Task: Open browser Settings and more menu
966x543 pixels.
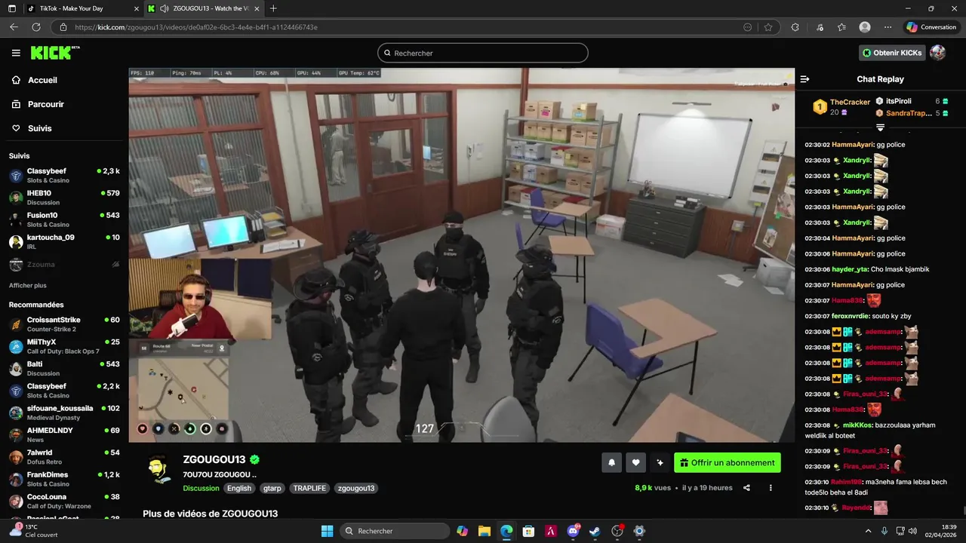Action: pyautogui.click(x=888, y=27)
